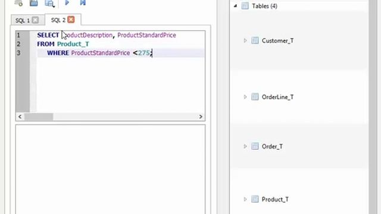Image resolution: width=381 pixels, height=214 pixels.
Task: Click the Product_T table icon in tree
Action: [255, 199]
